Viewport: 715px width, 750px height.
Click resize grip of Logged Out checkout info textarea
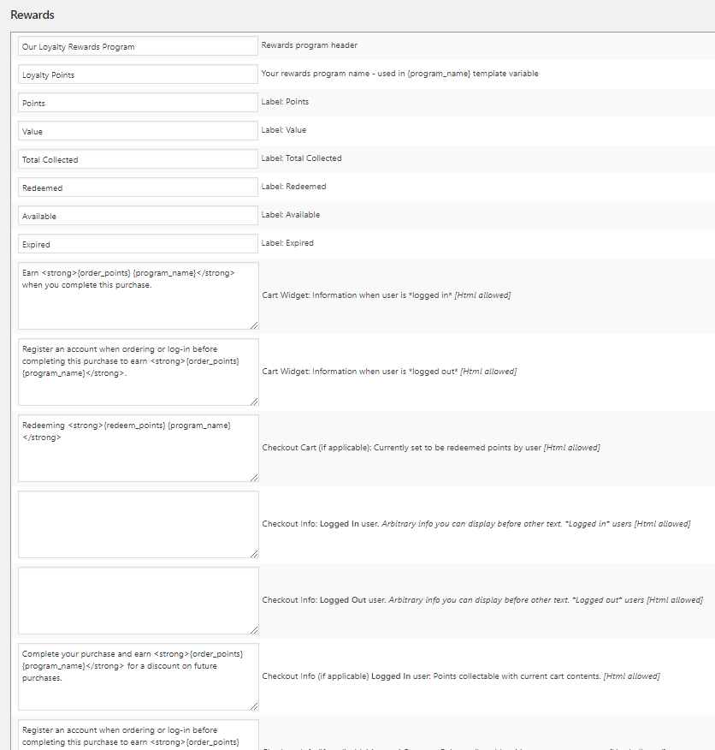click(x=254, y=630)
